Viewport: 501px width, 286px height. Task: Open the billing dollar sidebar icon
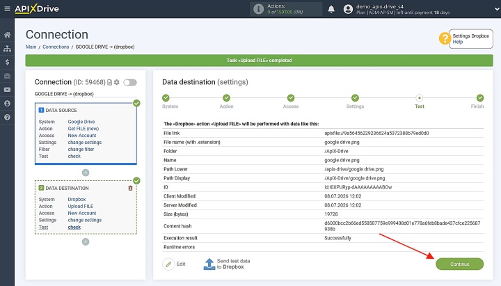(x=7, y=62)
